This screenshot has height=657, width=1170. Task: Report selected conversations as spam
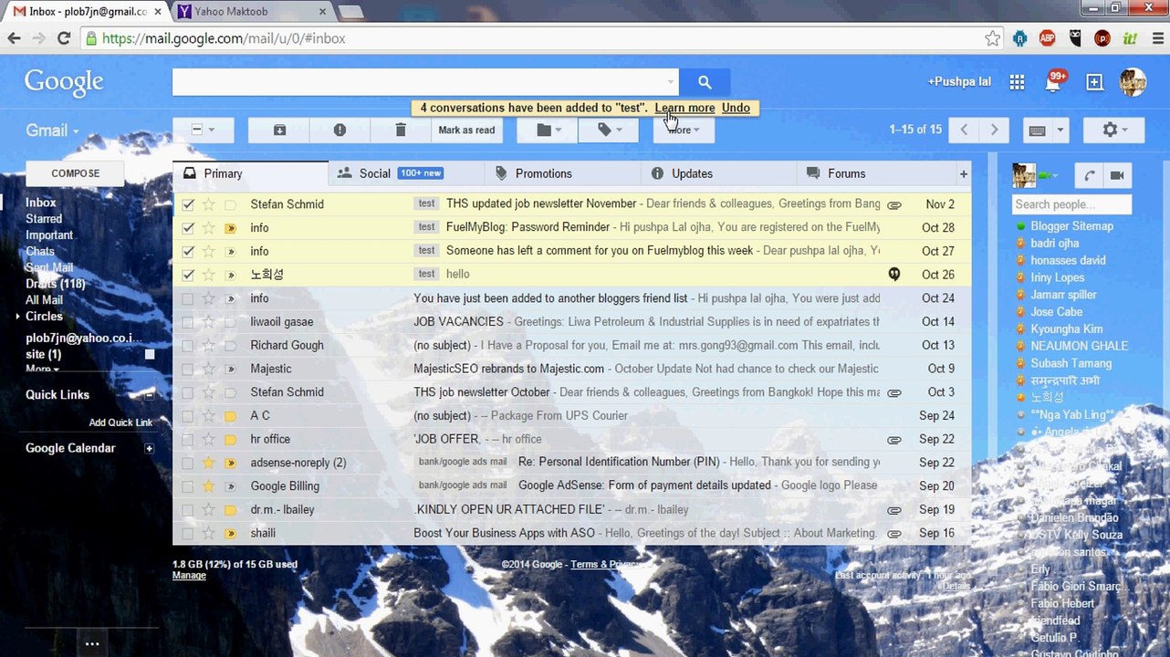[340, 130]
